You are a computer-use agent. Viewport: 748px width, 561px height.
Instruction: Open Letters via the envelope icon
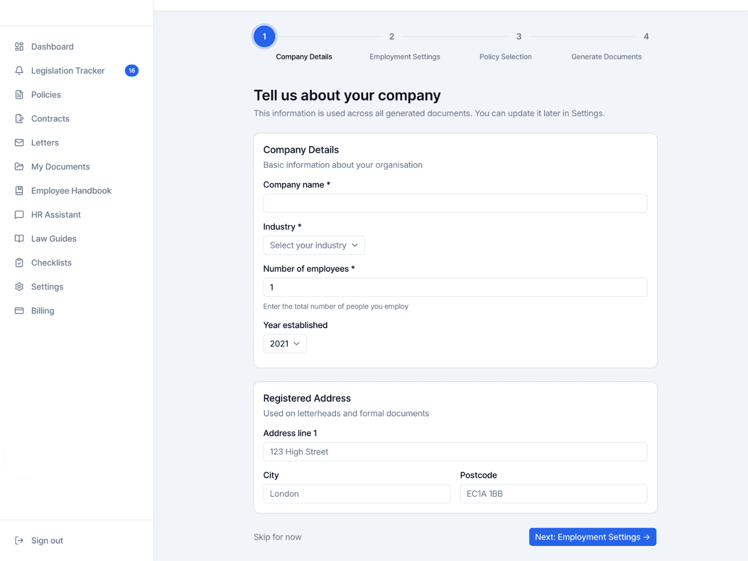pos(19,142)
